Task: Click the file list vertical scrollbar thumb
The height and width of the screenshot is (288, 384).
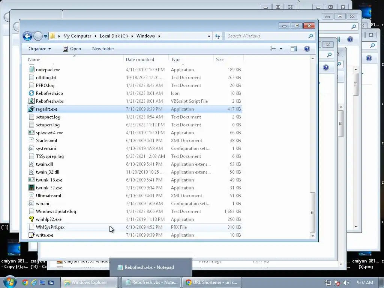Action: (312, 212)
